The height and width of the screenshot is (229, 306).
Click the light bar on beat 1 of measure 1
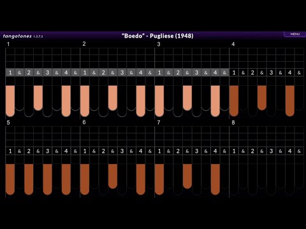click(x=10, y=101)
